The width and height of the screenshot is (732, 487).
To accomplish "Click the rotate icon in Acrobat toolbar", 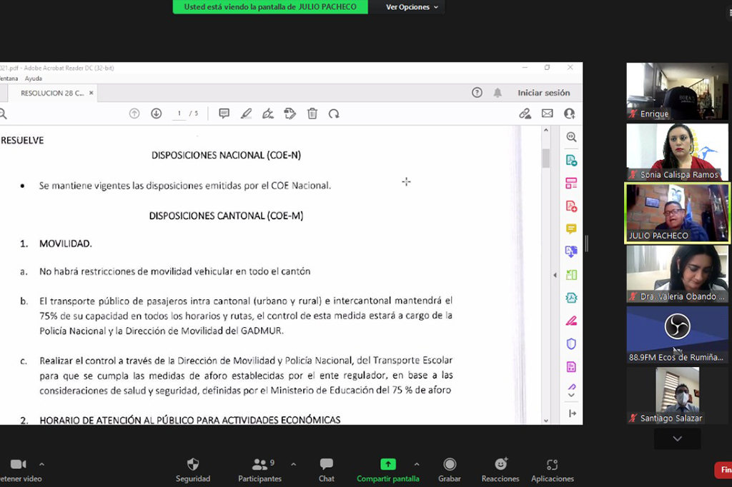I will [x=334, y=114].
